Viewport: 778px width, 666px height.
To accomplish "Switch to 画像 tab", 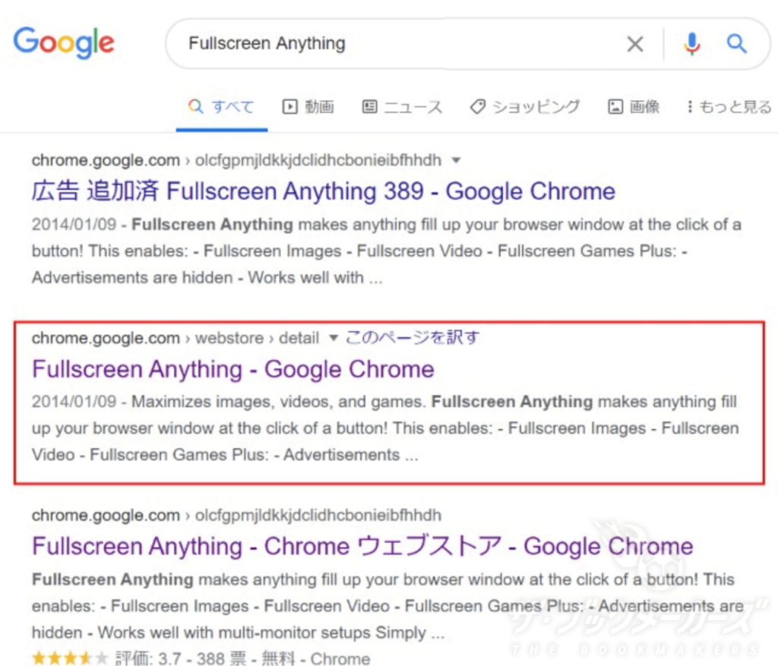I will click(634, 106).
